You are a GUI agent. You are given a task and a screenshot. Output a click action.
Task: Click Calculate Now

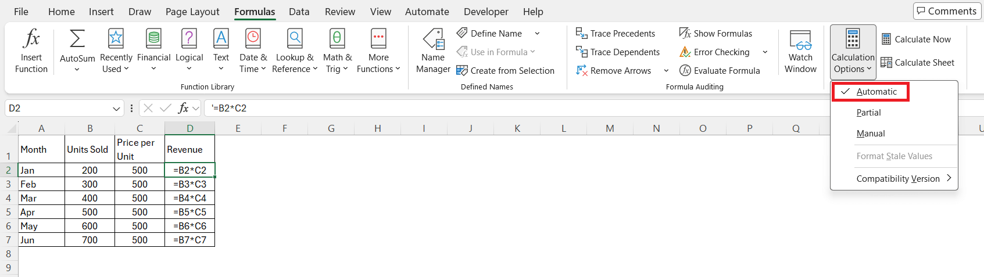(x=917, y=39)
